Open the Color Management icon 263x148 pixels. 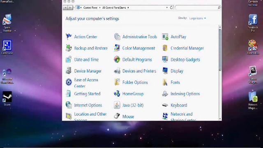[x=117, y=48]
